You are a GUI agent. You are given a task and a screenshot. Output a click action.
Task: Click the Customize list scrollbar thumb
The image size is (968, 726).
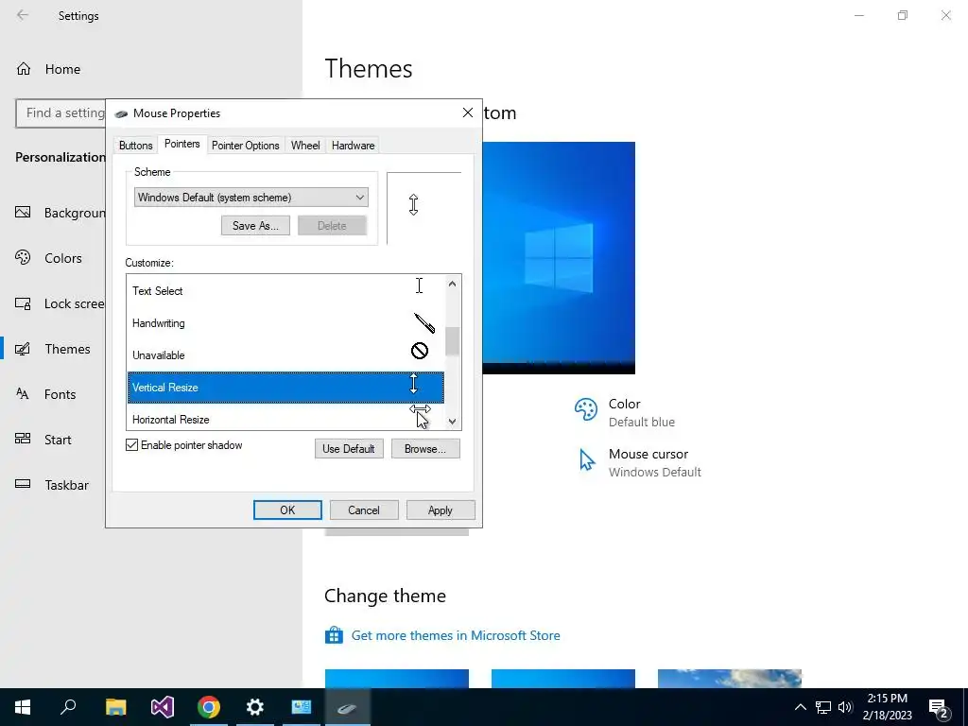[453, 340]
